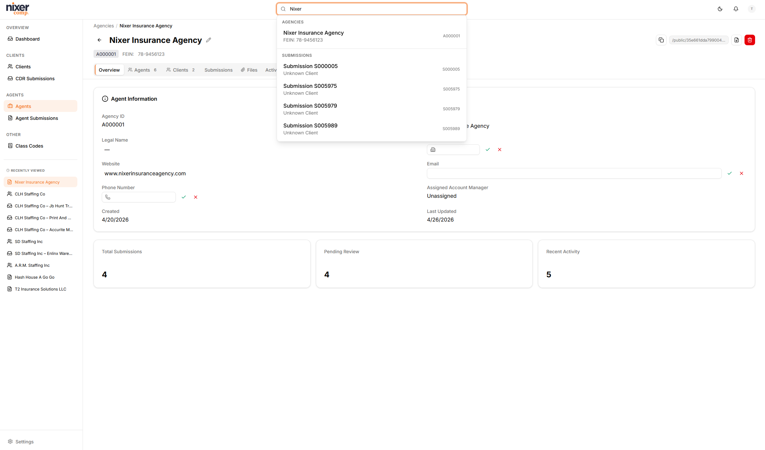Open Agent Submissions page
This screenshot has height=450, width=765.
click(40, 118)
